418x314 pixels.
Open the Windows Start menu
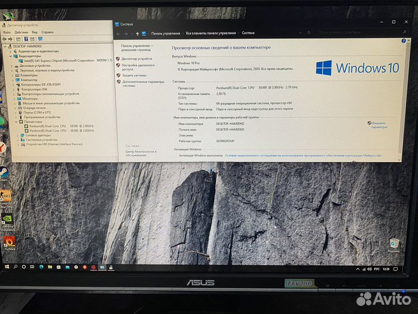click(7, 266)
